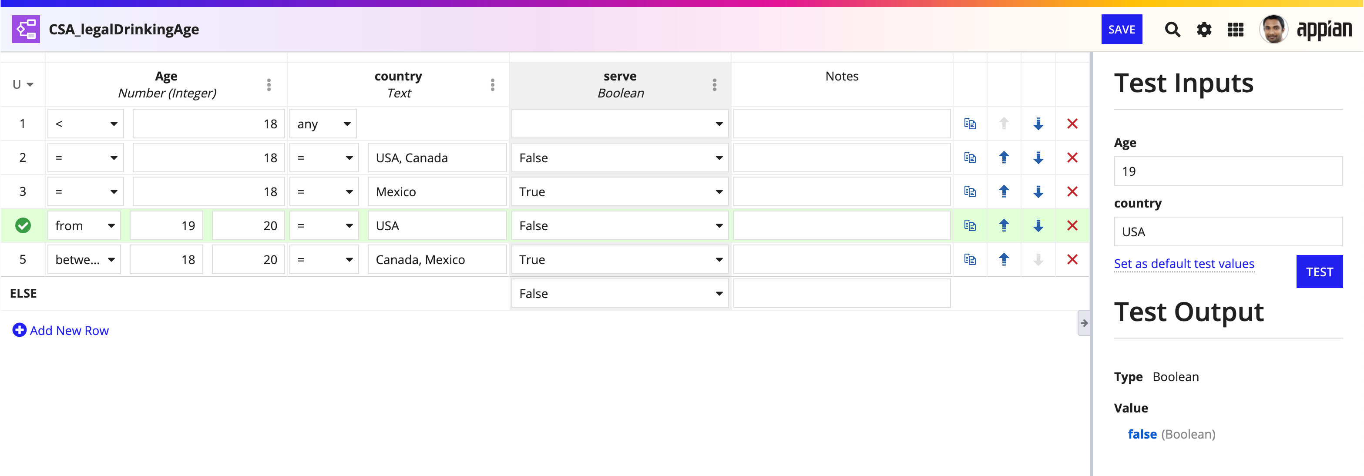Click the TEST button
This screenshot has width=1364, height=476.
pyautogui.click(x=1319, y=272)
